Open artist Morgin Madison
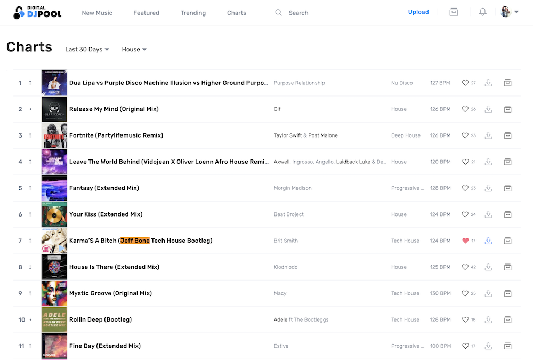 pos(293,188)
